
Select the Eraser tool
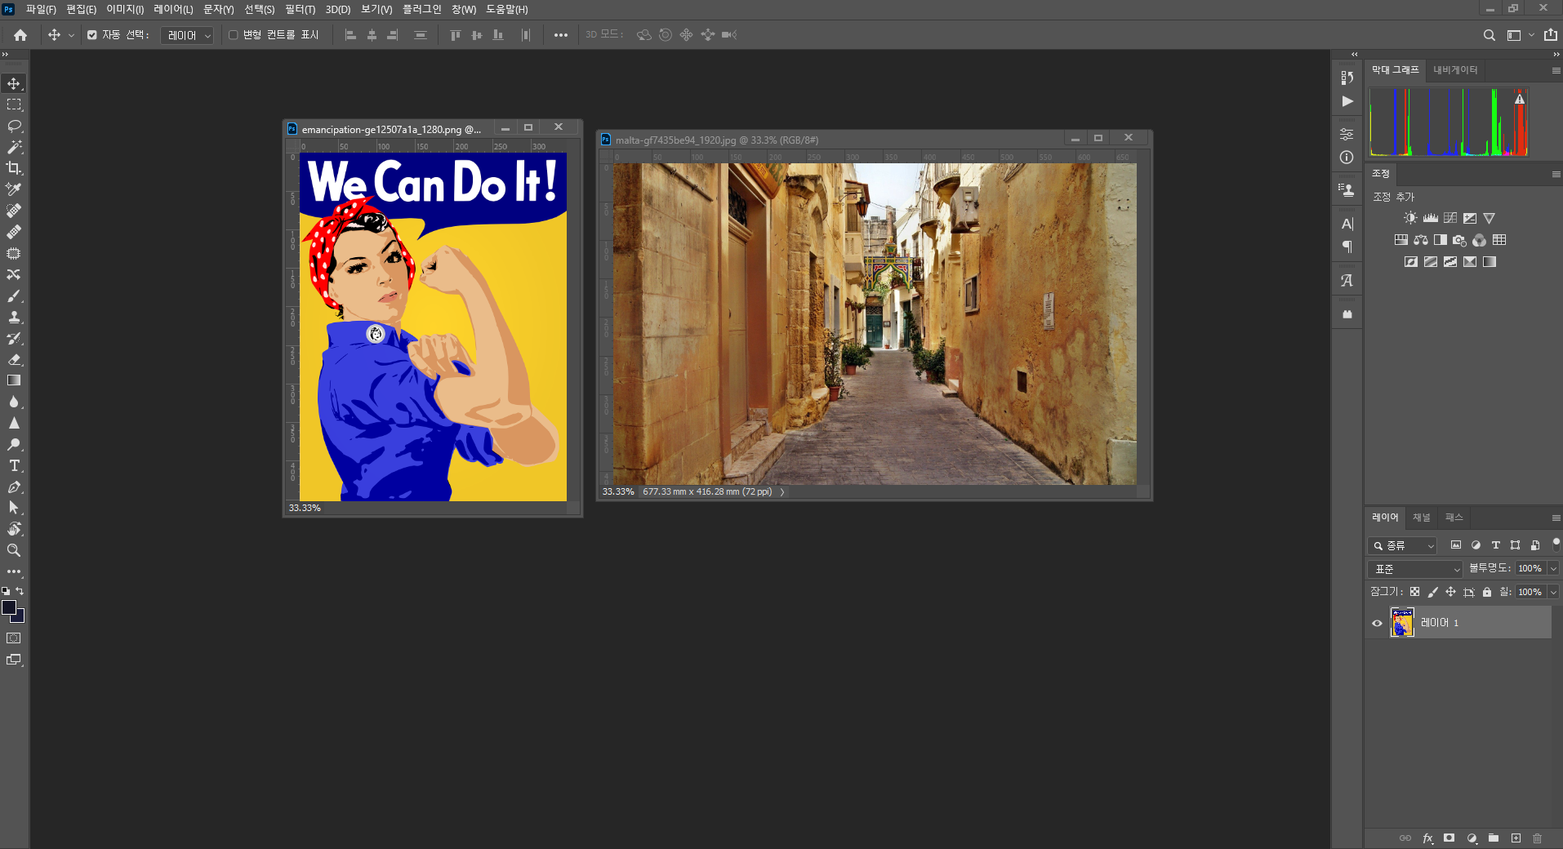coord(14,359)
